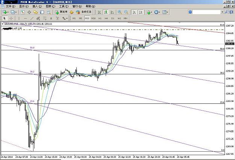Toggle chart shift button
The width and height of the screenshot is (235, 160).
tap(141, 12)
